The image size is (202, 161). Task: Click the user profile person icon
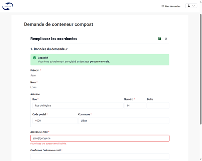pos(189,6)
